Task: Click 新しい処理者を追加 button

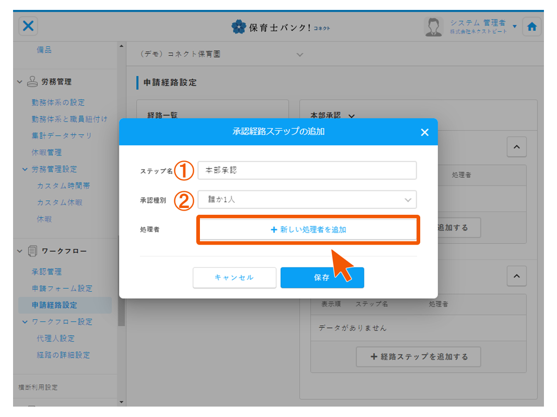Action: point(308,229)
